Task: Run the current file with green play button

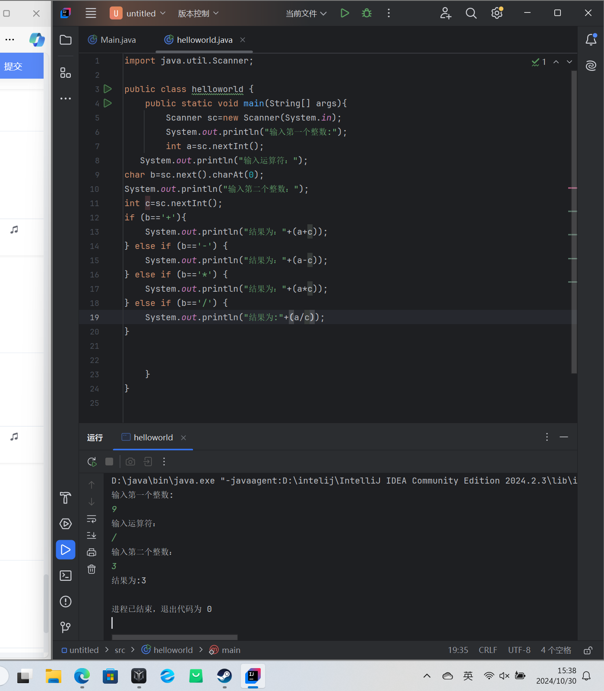Action: 345,13
